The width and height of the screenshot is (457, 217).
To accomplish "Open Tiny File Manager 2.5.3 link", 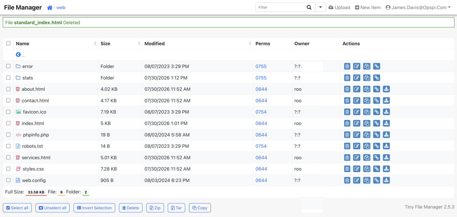I will coord(430,207).
